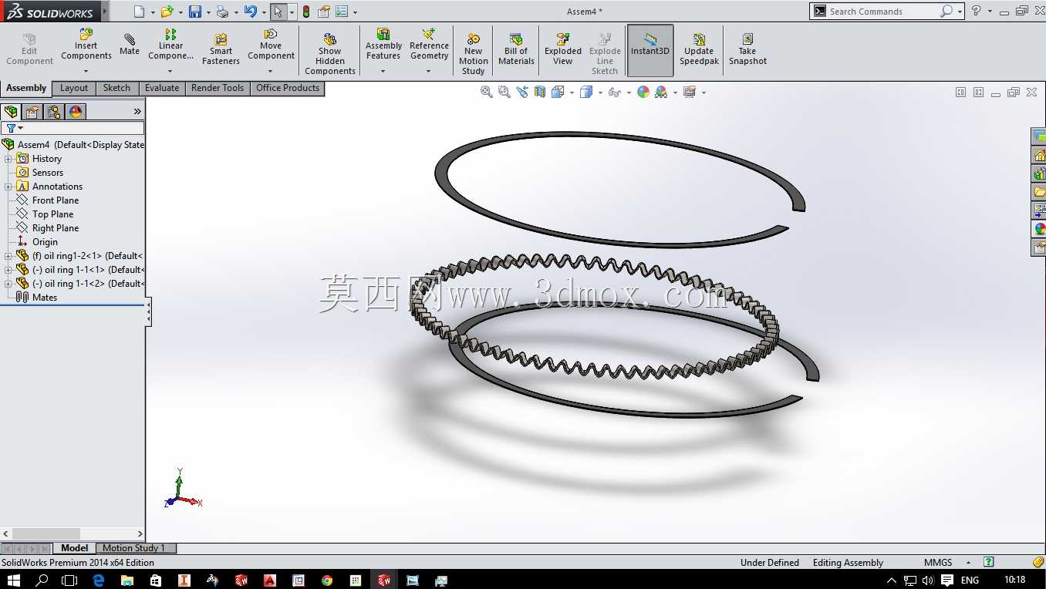Open the Windows Start menu
The height and width of the screenshot is (589, 1046).
point(14,580)
